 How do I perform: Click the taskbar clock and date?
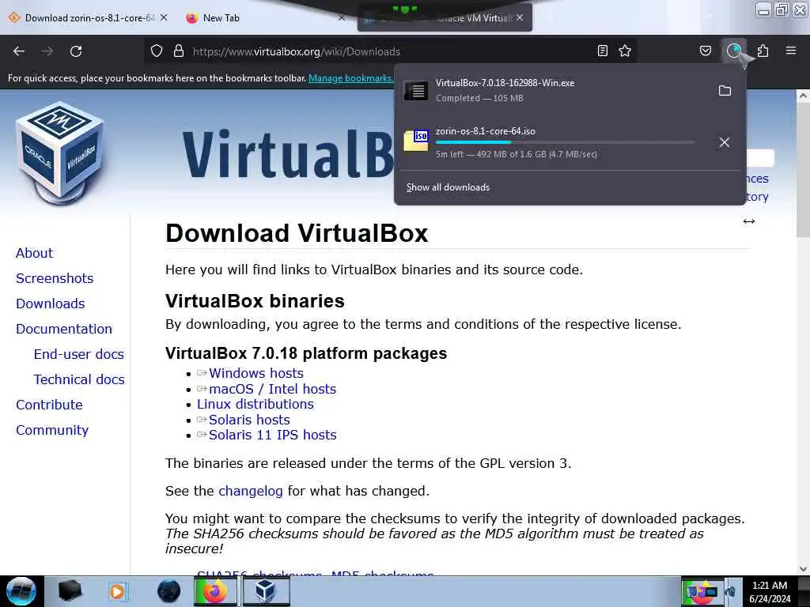pos(770,592)
